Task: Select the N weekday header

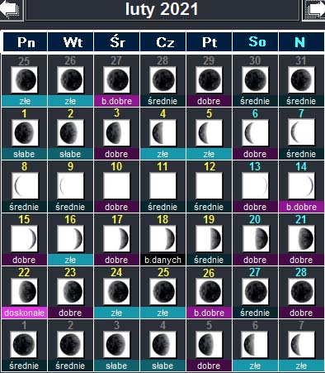Action: point(301,42)
